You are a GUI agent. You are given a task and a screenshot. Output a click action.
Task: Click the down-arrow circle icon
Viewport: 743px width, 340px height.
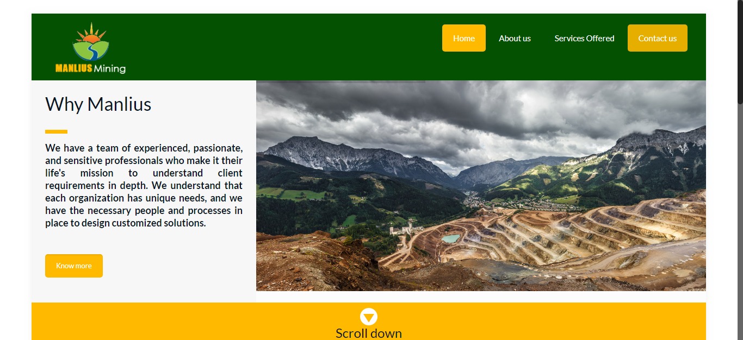click(369, 317)
